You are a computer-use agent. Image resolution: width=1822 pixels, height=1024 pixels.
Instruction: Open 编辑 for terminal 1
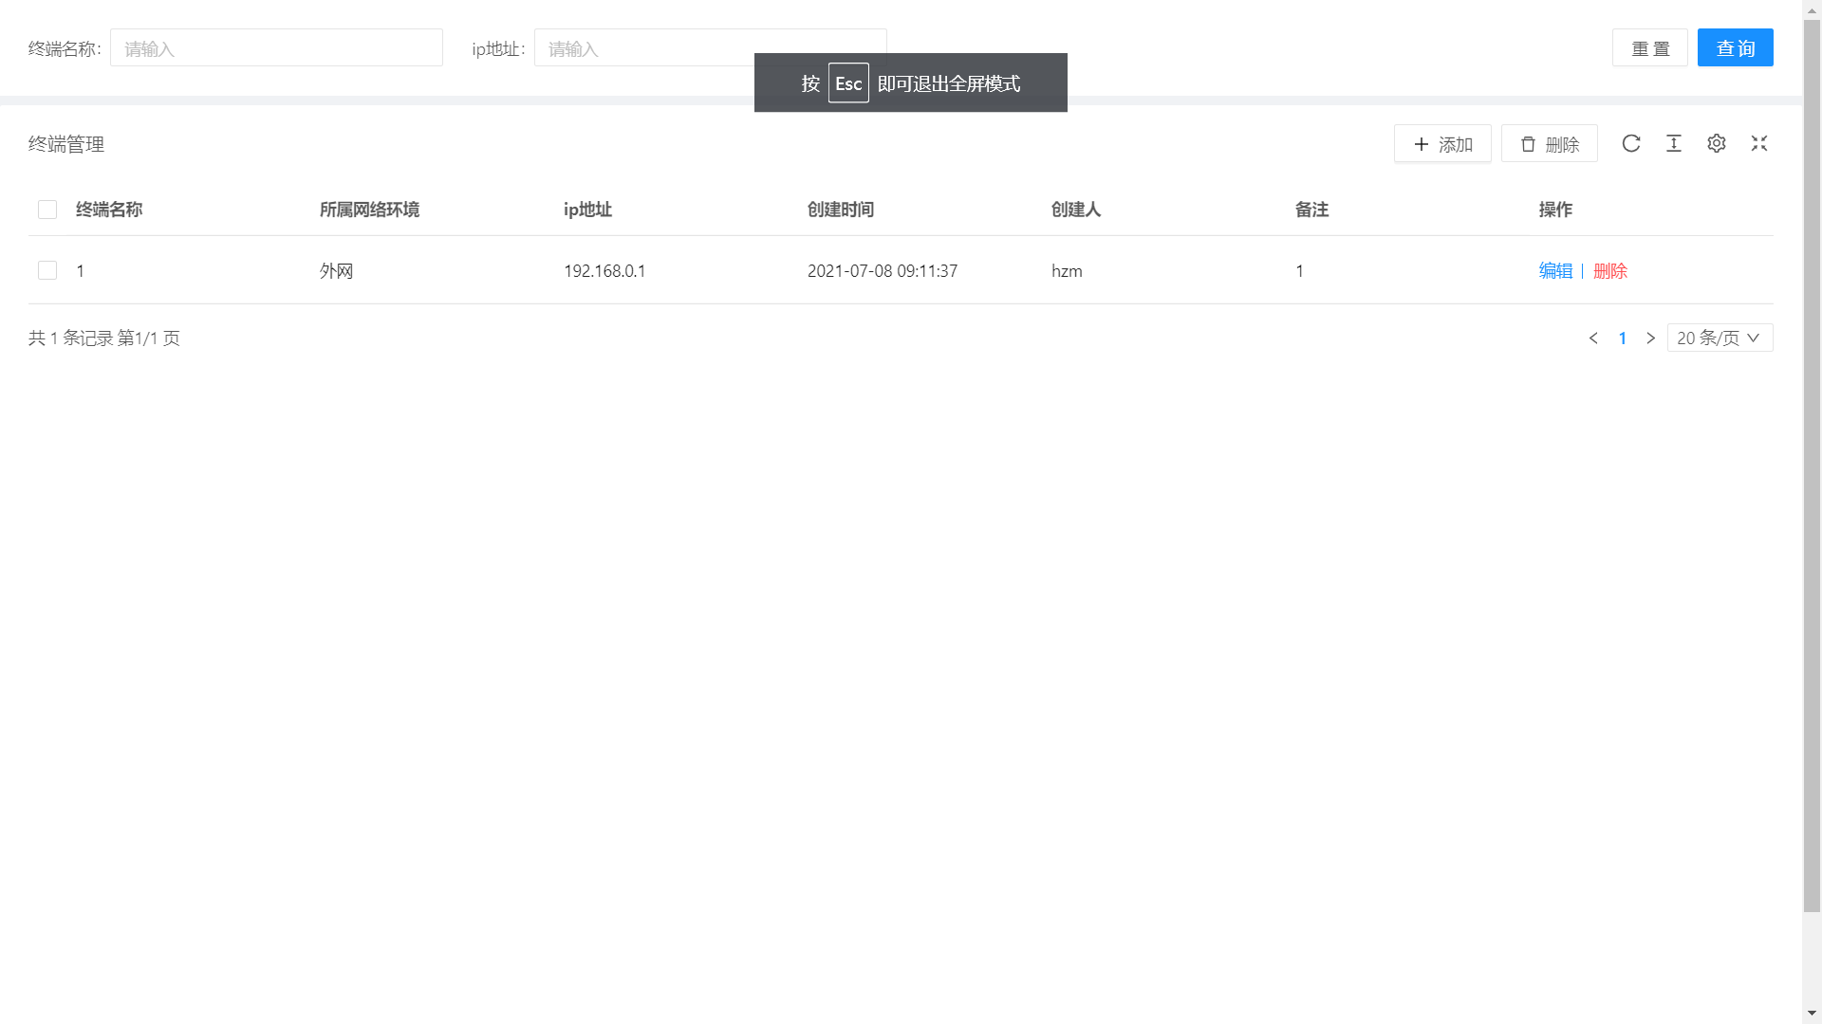[1554, 270]
